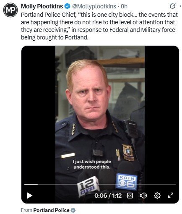The image size is (182, 214).
Task: Click the end of the video timeline
Action: click(175, 184)
